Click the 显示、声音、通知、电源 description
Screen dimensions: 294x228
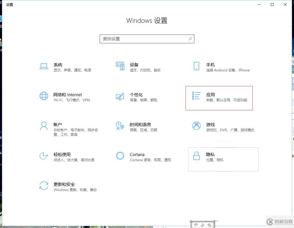72,70
